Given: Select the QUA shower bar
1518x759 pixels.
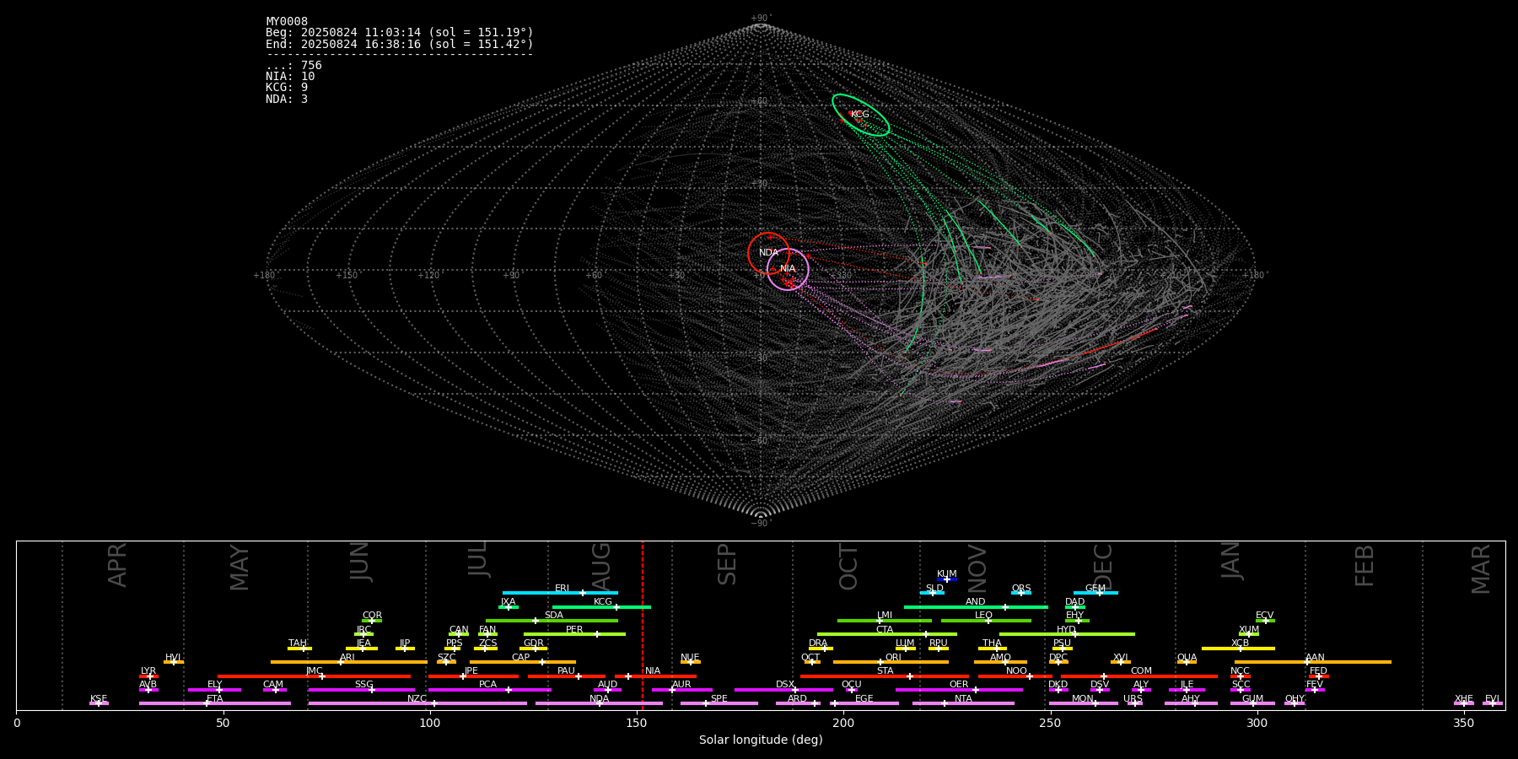Looking at the screenshot, I should point(1187,662).
